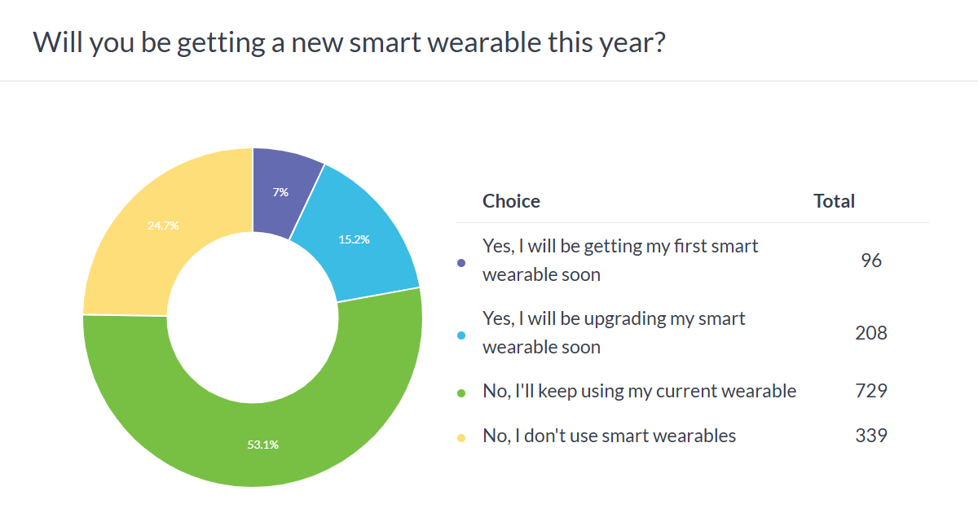Select 'getting my first smart wearable' choice
Image resolution: width=978 pixels, height=513 pixels.
619,260
